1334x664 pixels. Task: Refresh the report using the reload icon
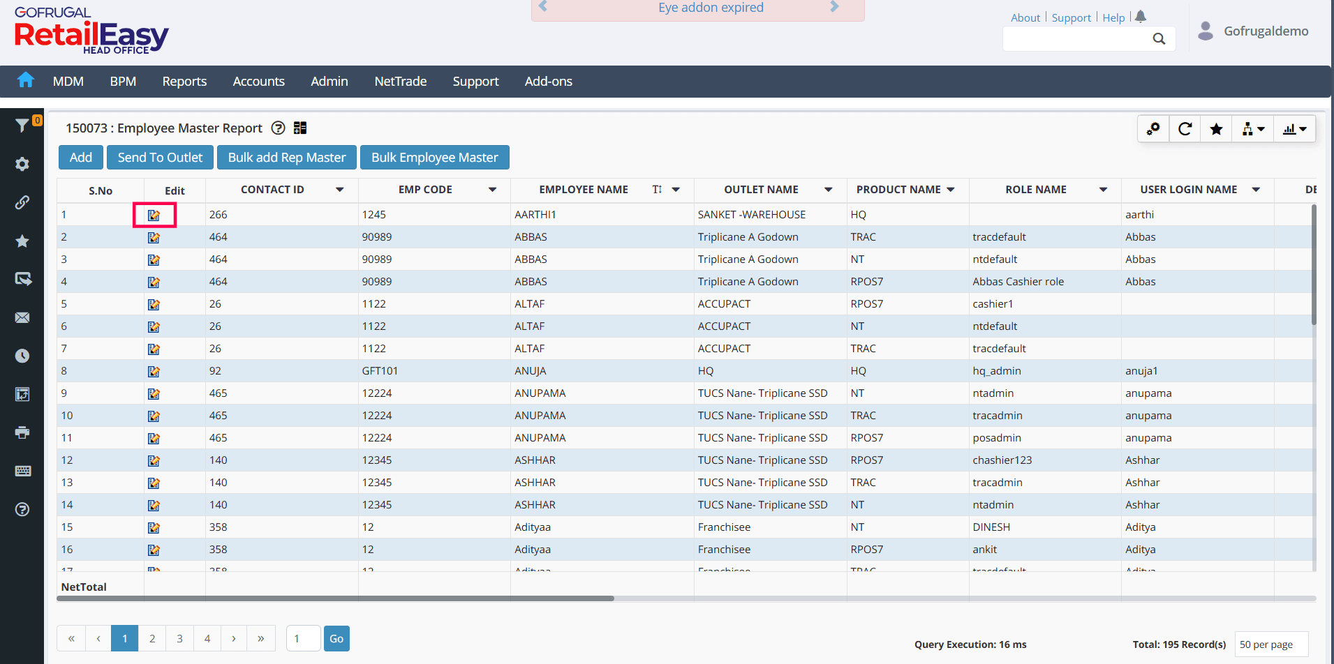coord(1185,129)
